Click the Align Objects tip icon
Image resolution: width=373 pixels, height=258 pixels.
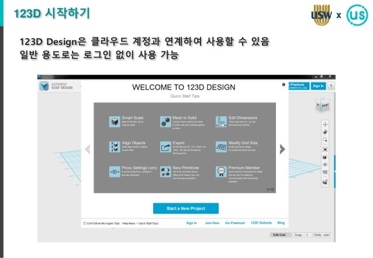coord(115,147)
